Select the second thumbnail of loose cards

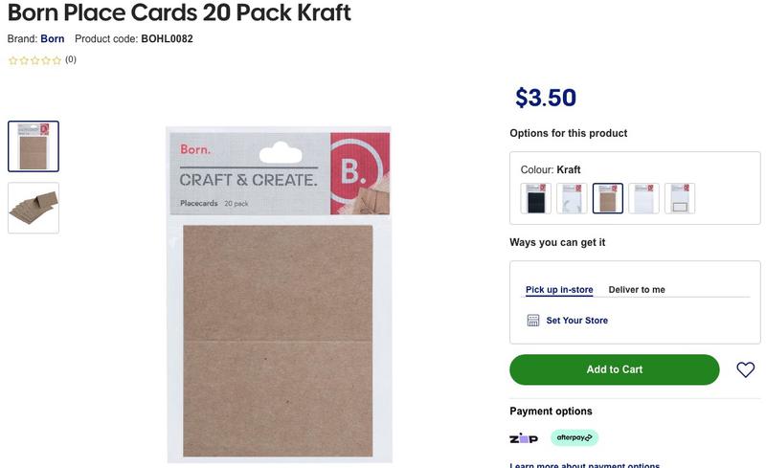pyautogui.click(x=34, y=208)
